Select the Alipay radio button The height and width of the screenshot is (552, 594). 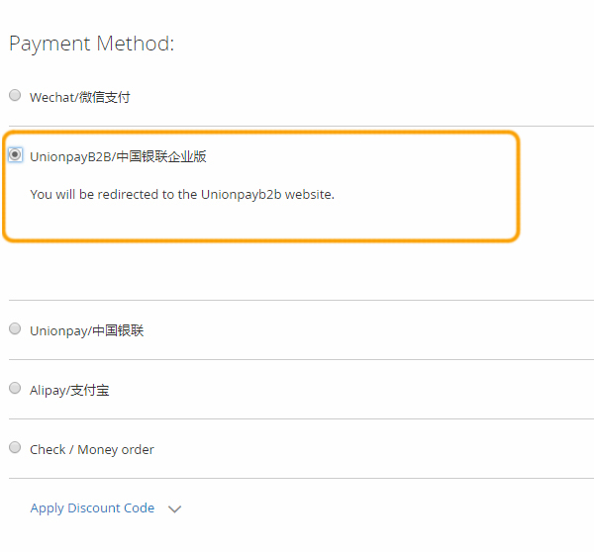pos(15,389)
